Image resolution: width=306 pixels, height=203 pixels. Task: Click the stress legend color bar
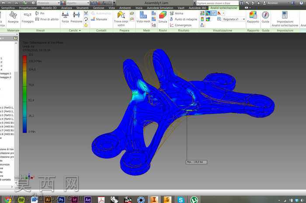[24, 94]
